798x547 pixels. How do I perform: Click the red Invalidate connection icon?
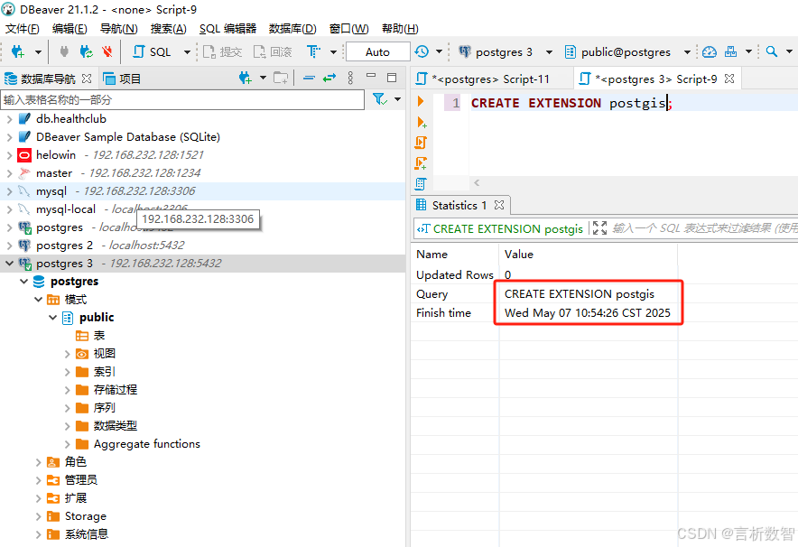coord(107,51)
